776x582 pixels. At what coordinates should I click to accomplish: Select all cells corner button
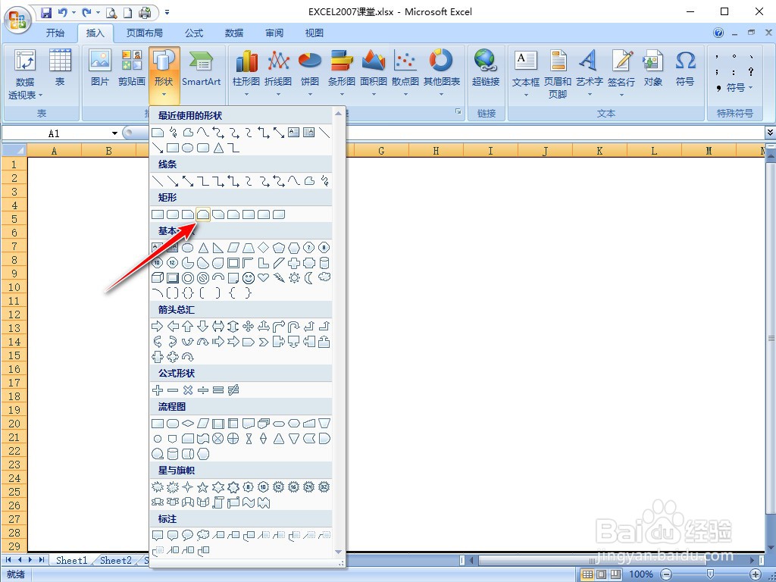[14, 150]
